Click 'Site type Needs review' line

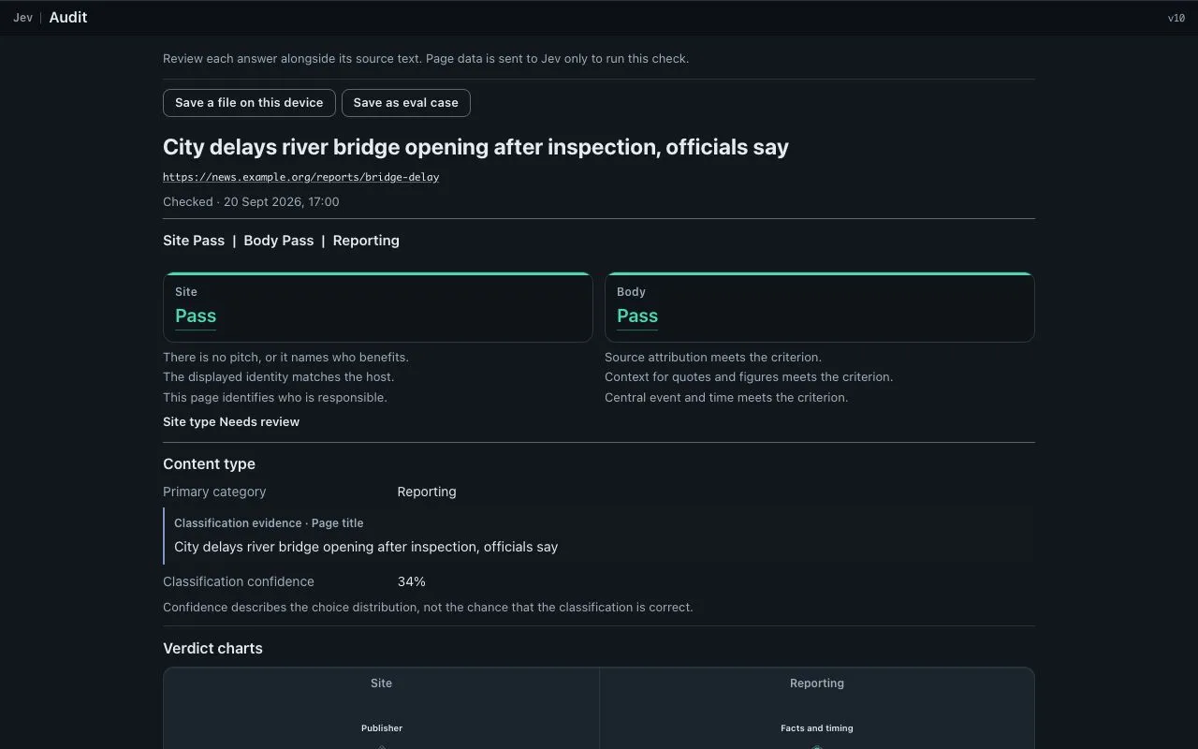(231, 422)
